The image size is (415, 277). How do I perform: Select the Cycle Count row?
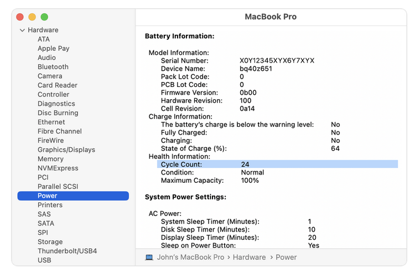click(x=277, y=165)
